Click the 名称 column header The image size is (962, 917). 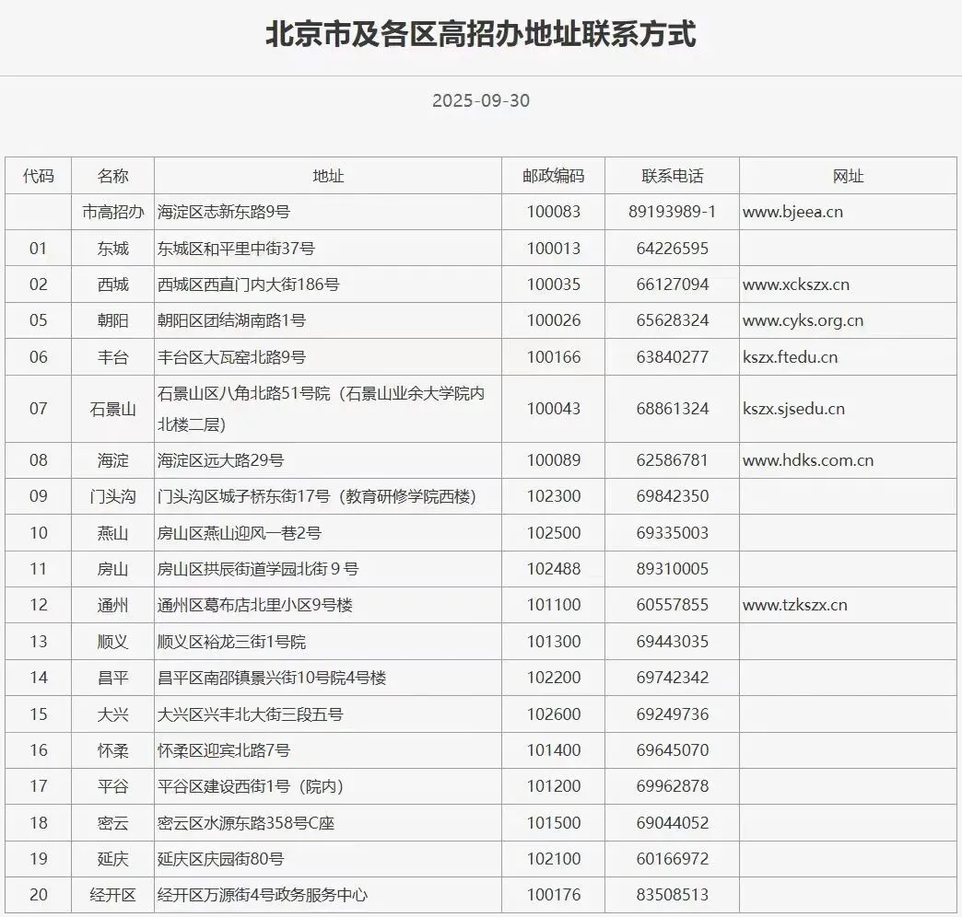point(113,176)
